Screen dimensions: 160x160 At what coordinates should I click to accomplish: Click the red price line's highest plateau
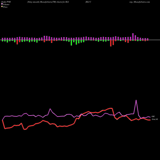(111, 108)
